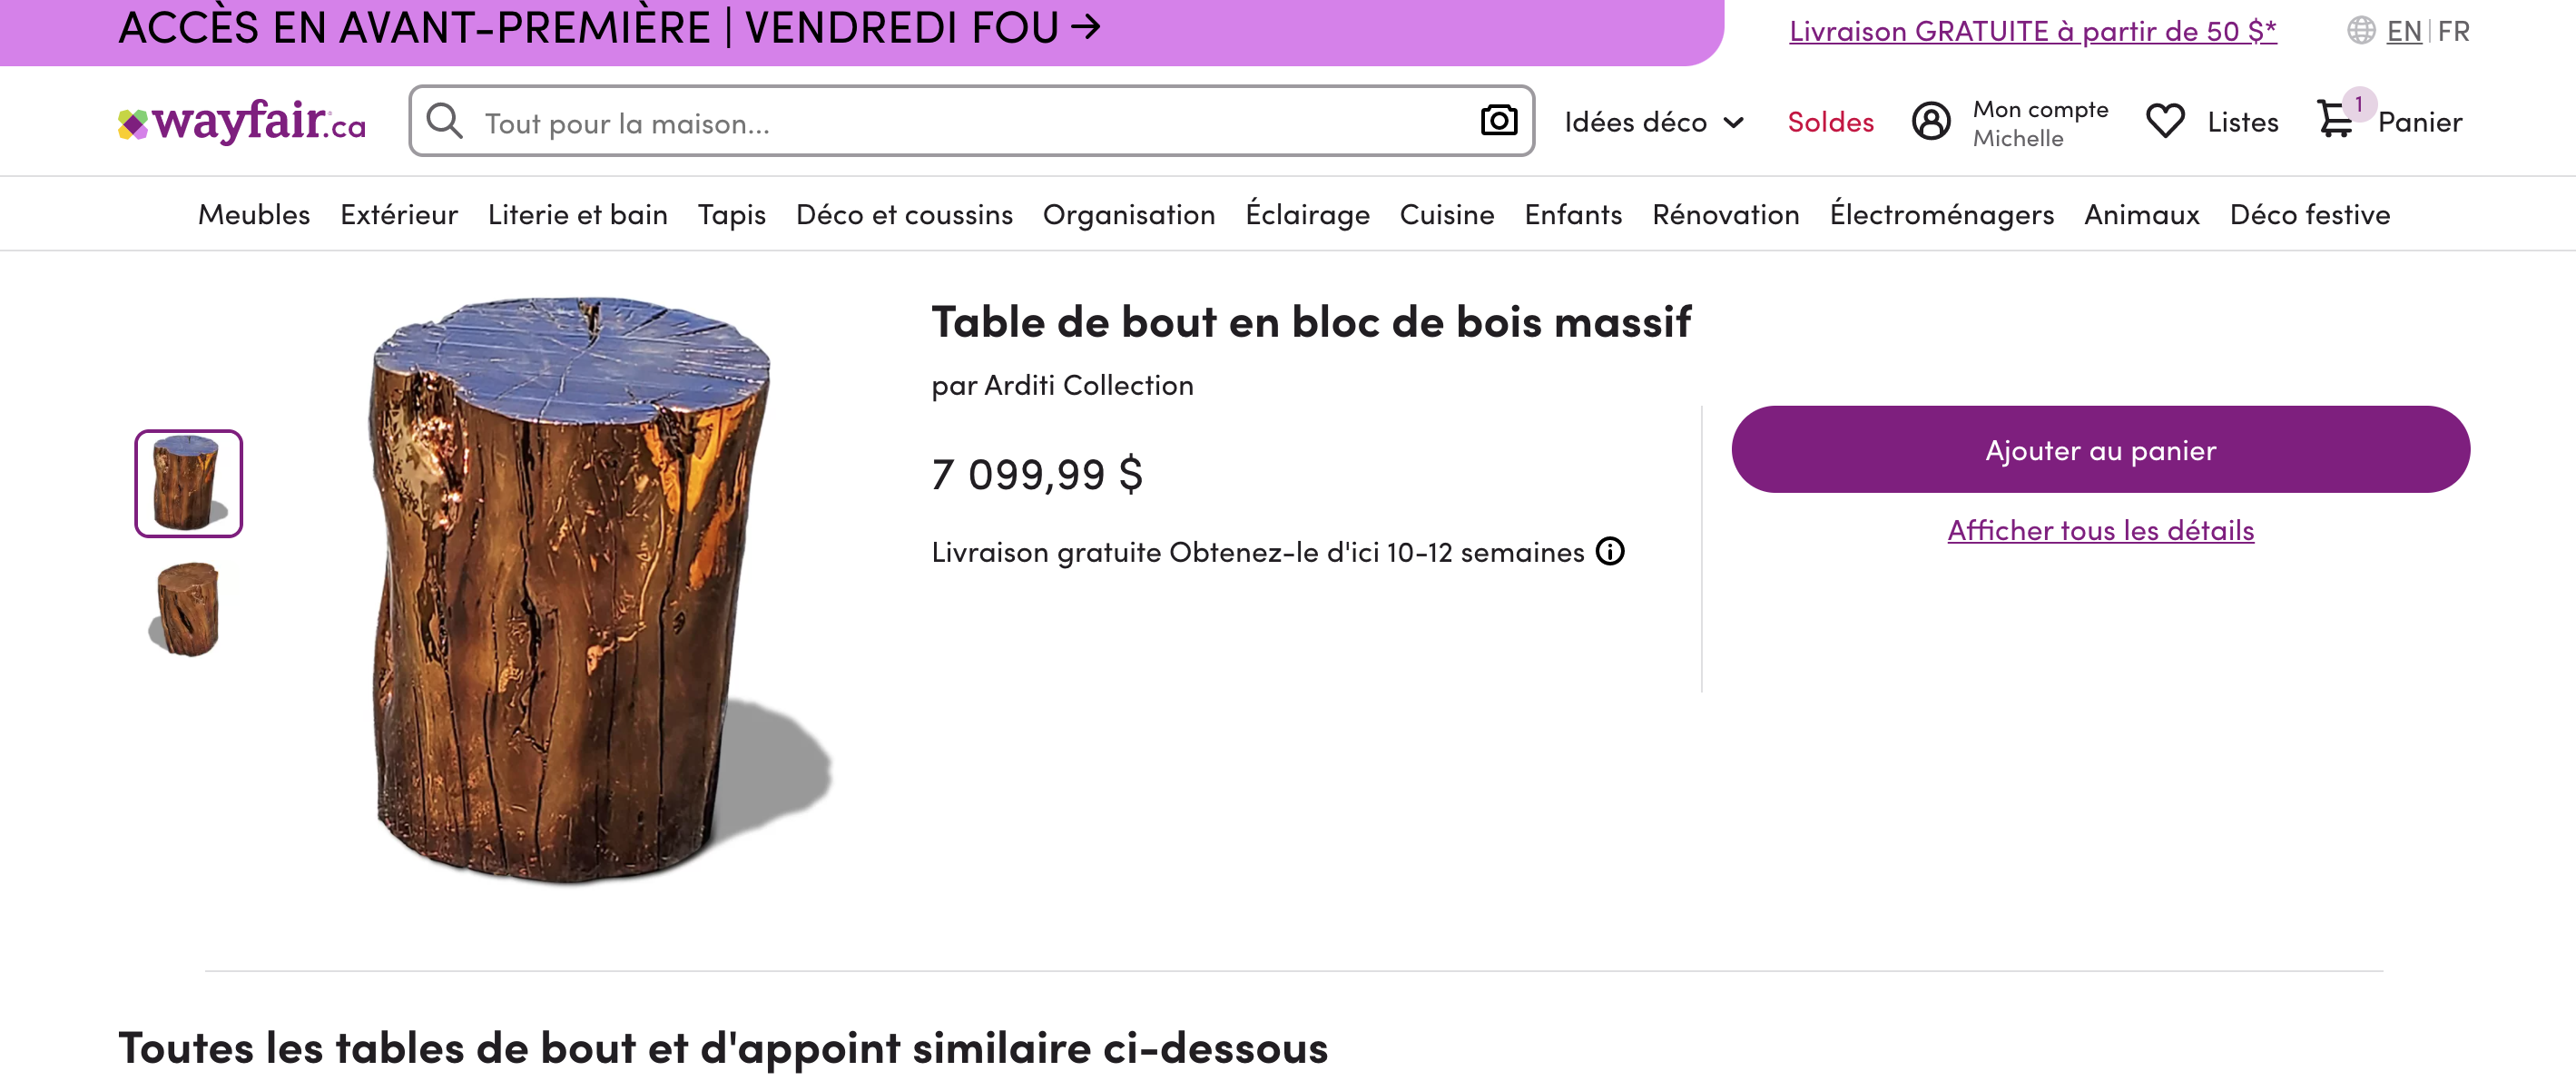Open the Meubles menu

(254, 214)
